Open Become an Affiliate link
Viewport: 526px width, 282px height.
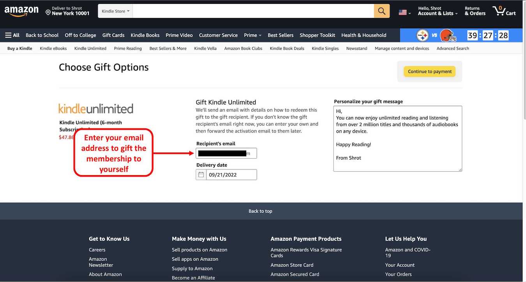pyautogui.click(x=193, y=278)
